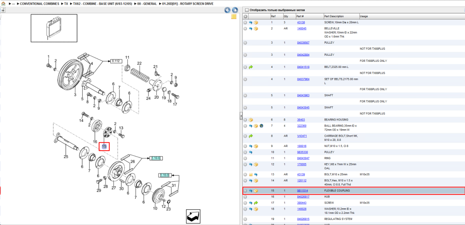This screenshot has width=465, height=225.
Task: Open the home icon in breadcrumb
Action: [x=3, y=4]
